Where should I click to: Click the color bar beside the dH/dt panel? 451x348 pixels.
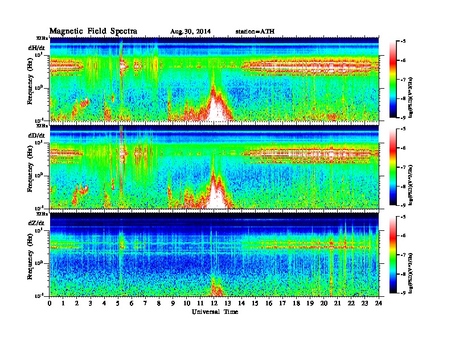click(393, 80)
